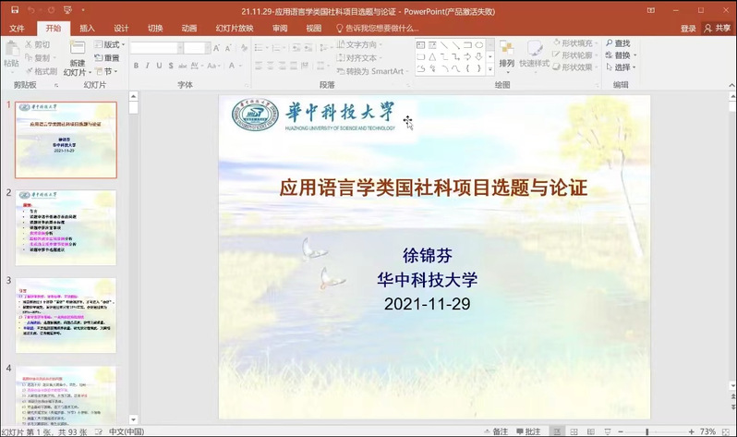Click the Paste (粘贴) clipboard icon

click(x=11, y=51)
